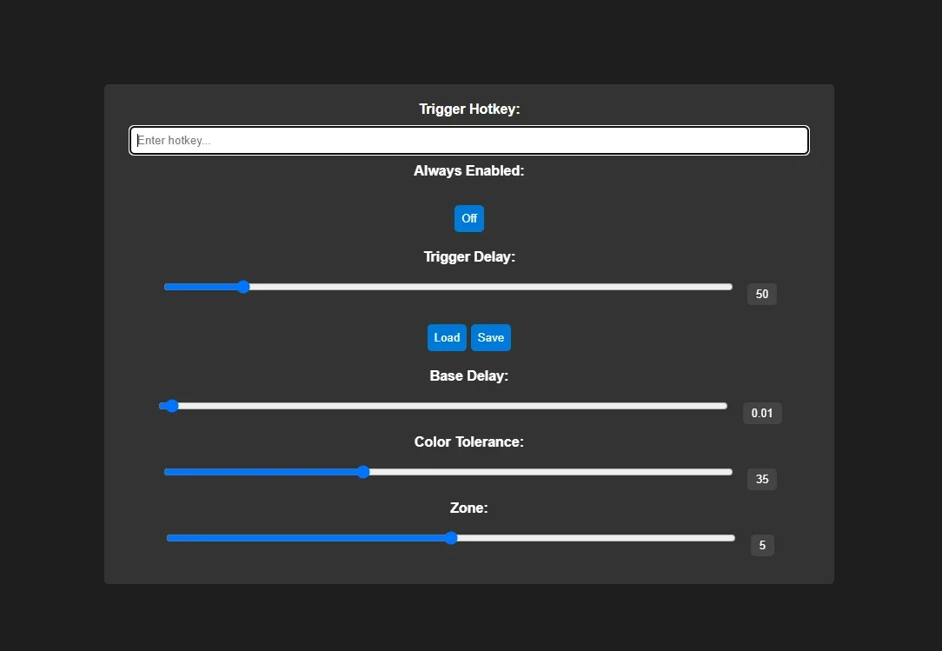Select the Base Delay slider thumb
The image size is (942, 651).
(x=172, y=406)
